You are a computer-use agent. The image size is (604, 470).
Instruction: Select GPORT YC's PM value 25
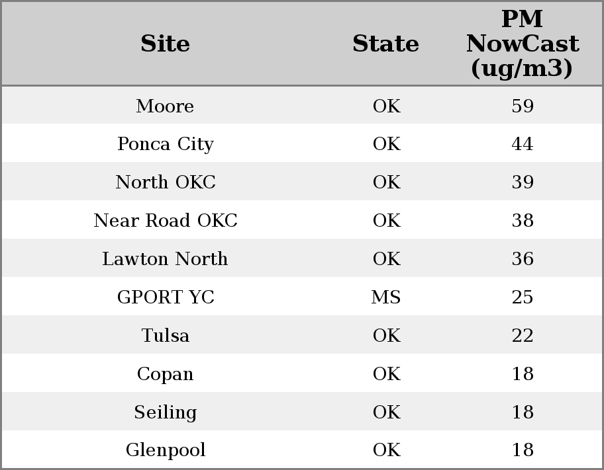tap(522, 297)
